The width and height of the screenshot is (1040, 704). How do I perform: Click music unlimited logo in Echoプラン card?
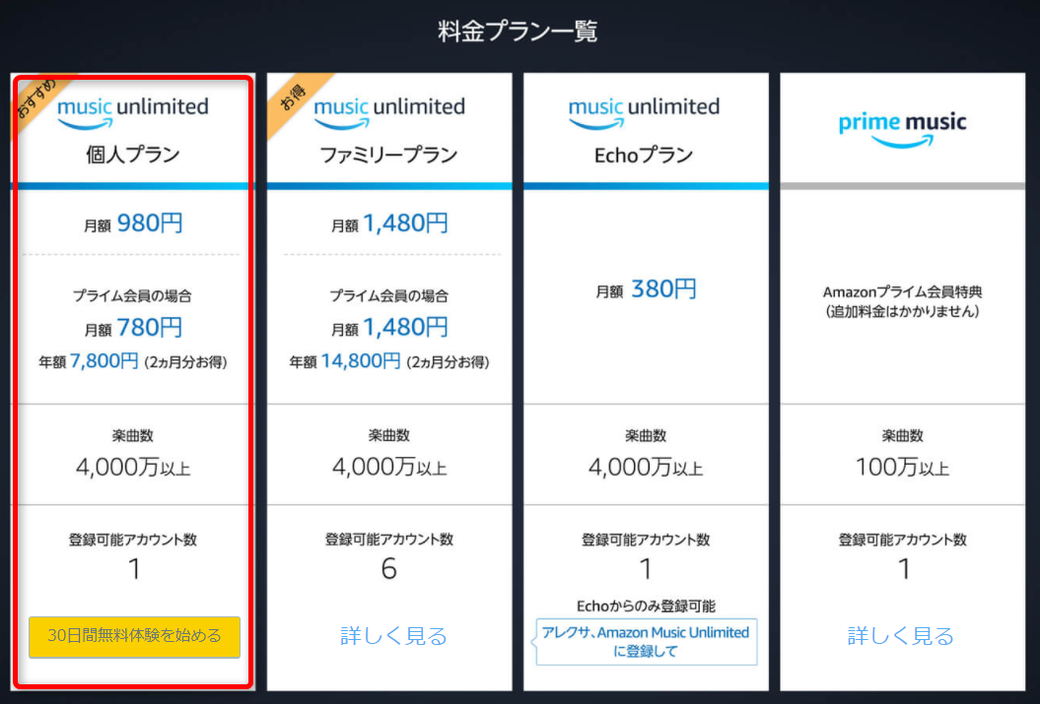coord(644,113)
